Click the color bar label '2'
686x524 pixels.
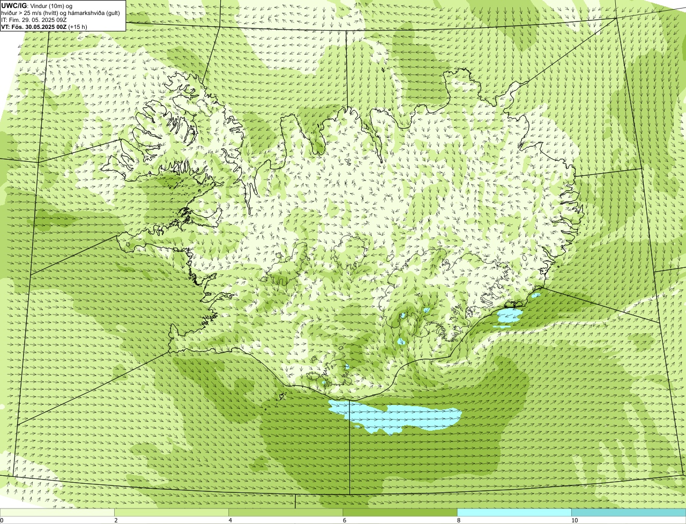tap(116, 520)
